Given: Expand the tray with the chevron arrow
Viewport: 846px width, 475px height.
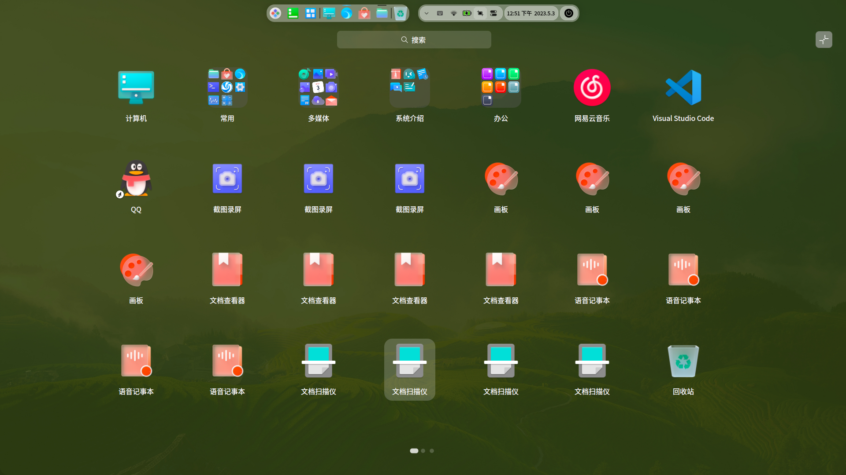Looking at the screenshot, I should [x=426, y=13].
